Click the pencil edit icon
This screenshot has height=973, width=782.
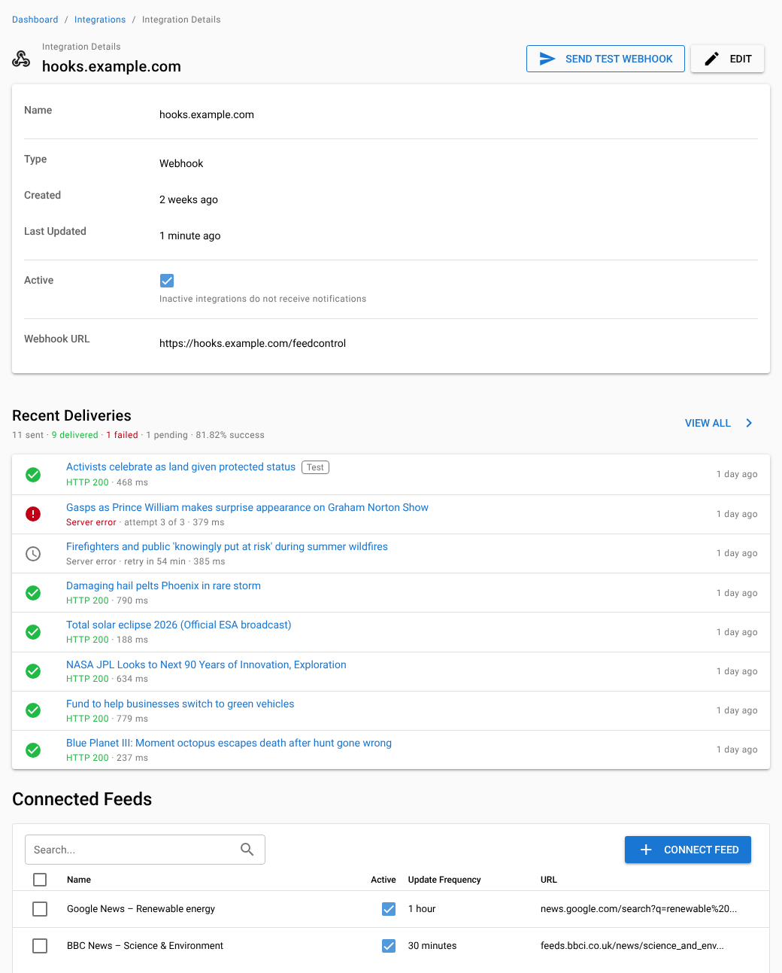pyautogui.click(x=711, y=59)
